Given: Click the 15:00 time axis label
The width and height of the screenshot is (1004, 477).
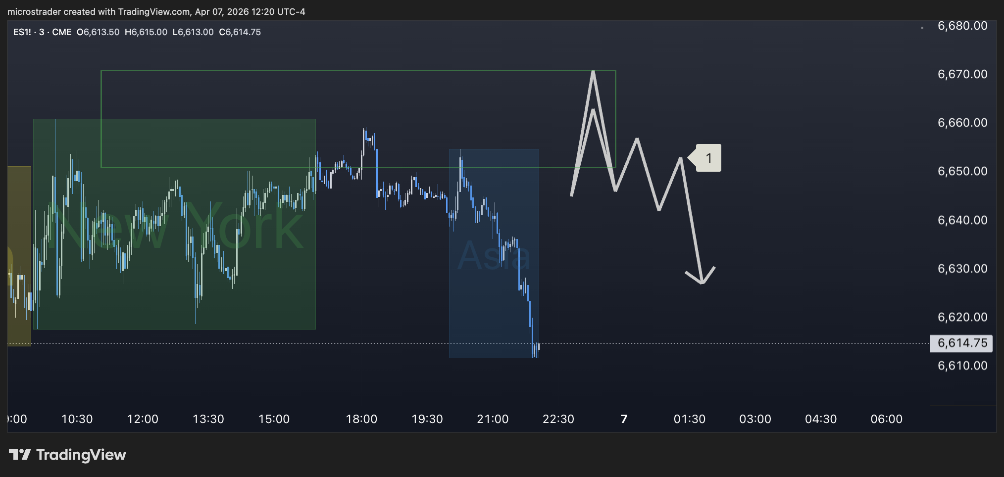Looking at the screenshot, I should pos(274,419).
